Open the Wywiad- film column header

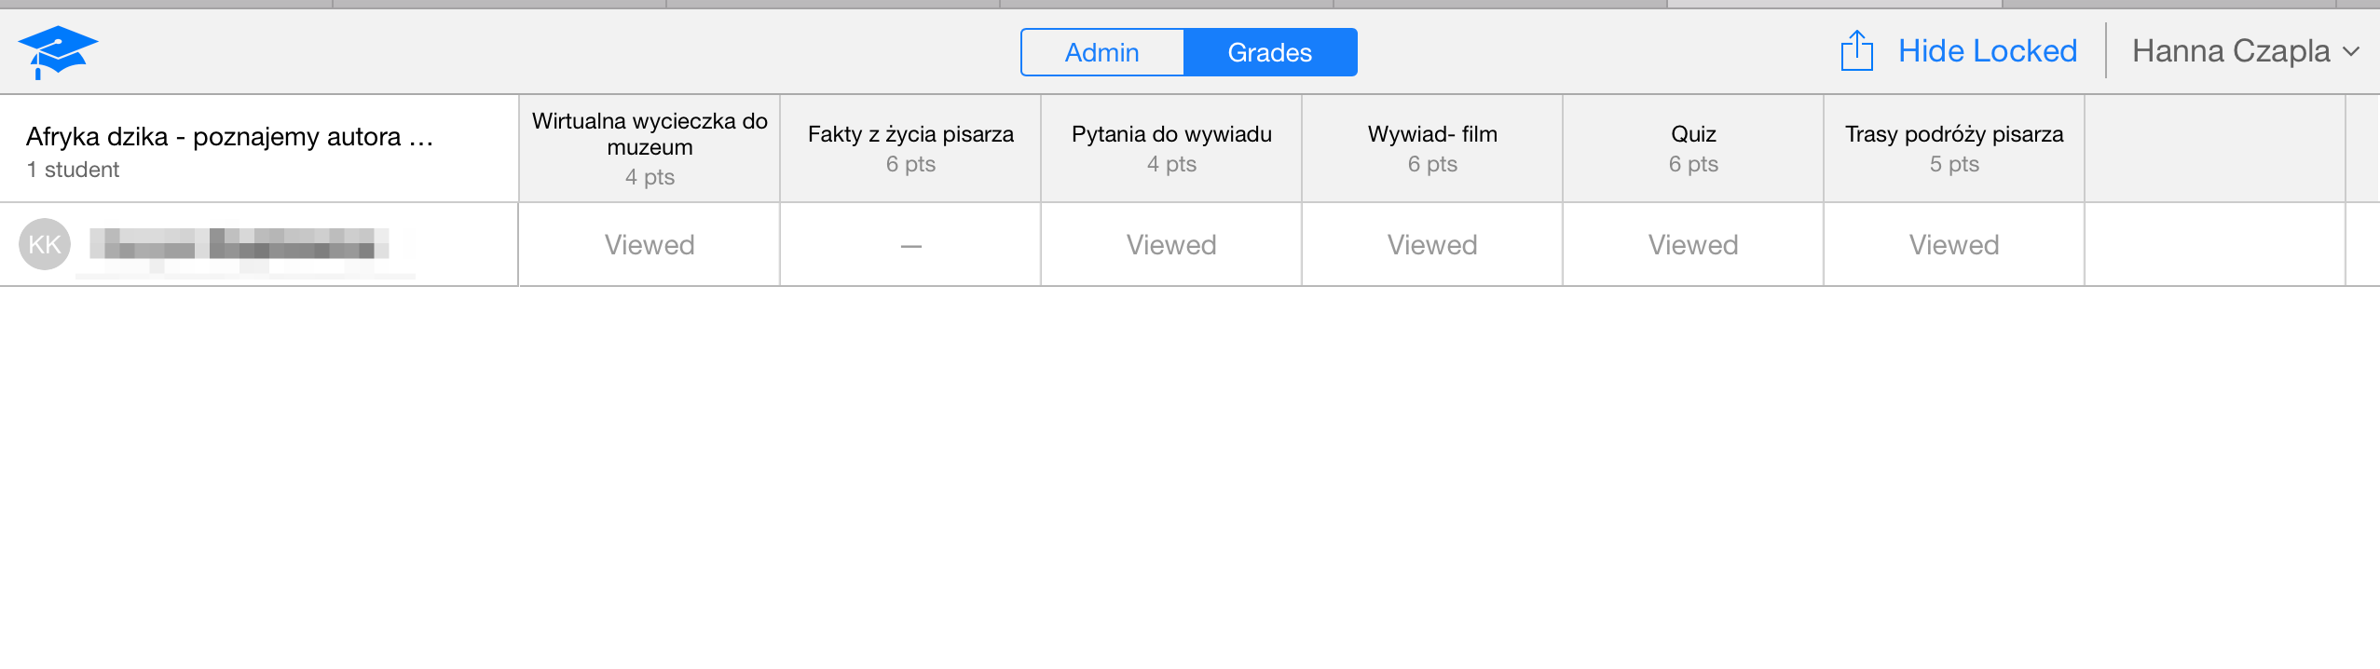click(1432, 148)
